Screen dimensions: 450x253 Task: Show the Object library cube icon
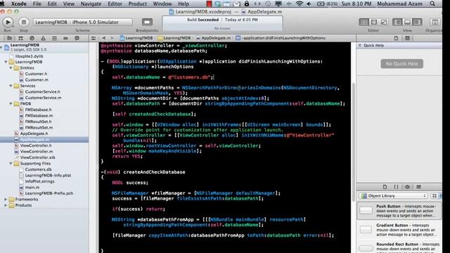tap(407, 187)
